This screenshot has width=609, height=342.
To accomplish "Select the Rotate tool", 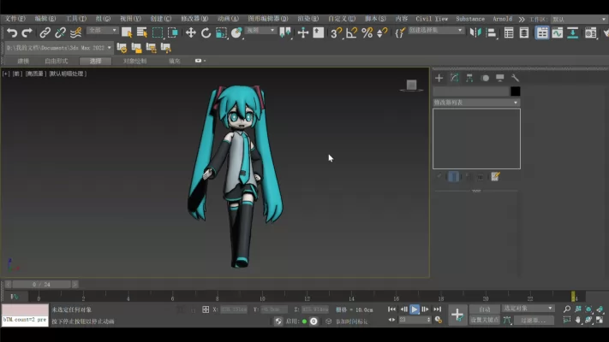I will point(206,33).
